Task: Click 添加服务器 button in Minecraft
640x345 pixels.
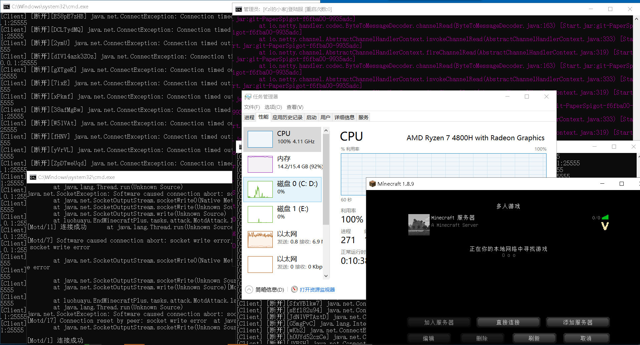Action: coord(578,322)
